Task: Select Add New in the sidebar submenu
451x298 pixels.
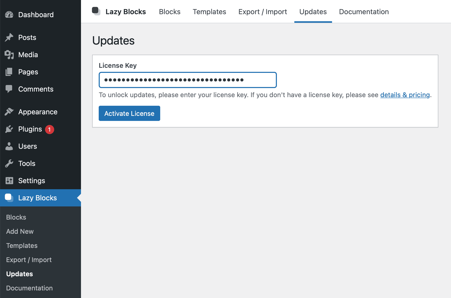Action: [20, 231]
